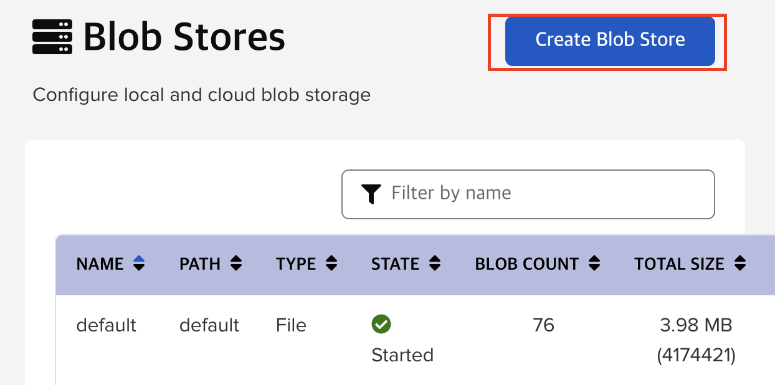This screenshot has width=775, height=385.
Task: Click the byte count (4174421) text
Action: (696, 356)
